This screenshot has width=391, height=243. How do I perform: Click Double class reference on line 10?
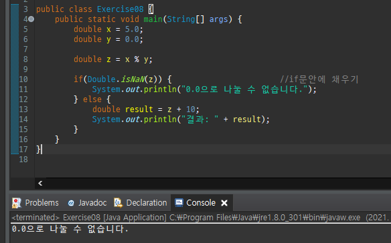tap(102, 79)
